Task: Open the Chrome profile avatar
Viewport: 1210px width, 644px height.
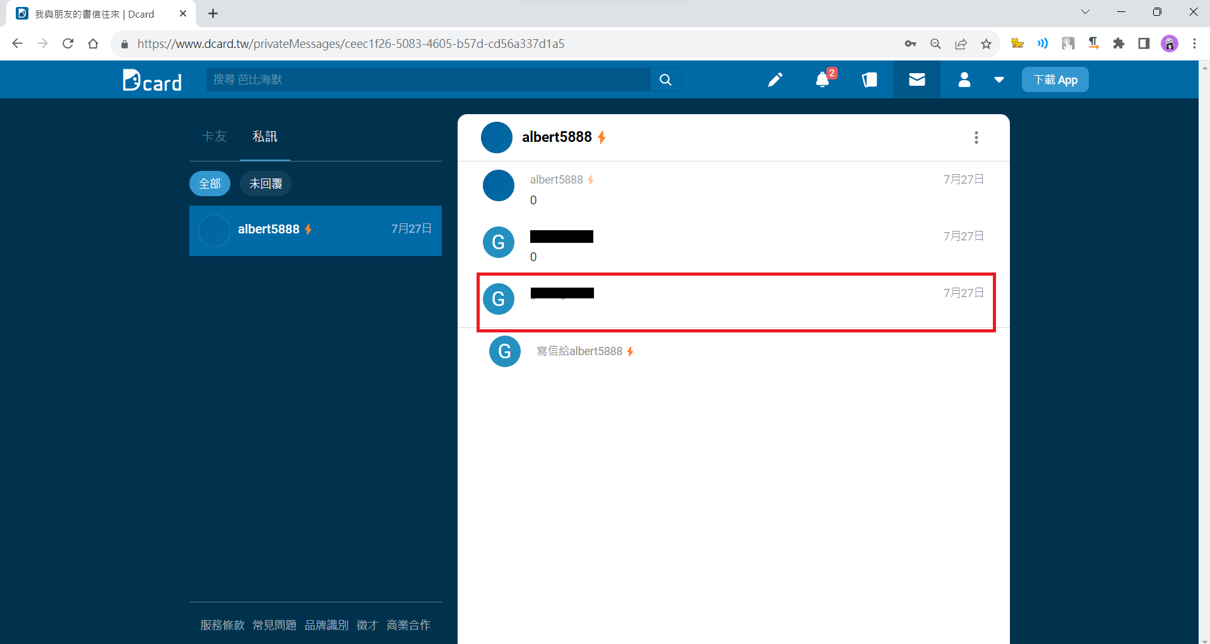Action: 1170,44
